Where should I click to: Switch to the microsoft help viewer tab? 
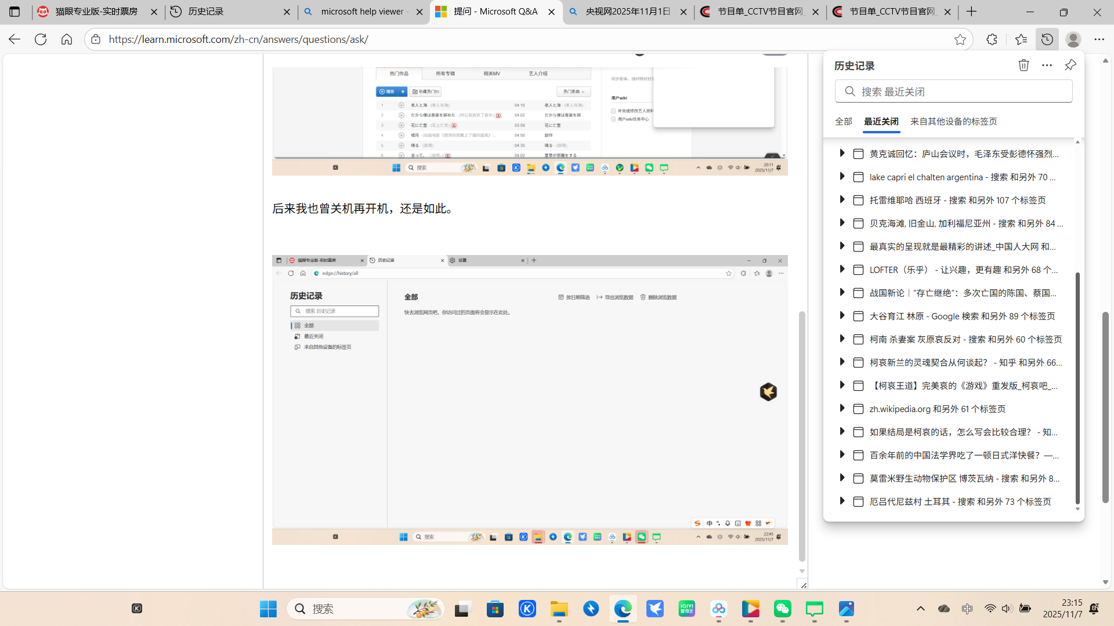tap(363, 12)
